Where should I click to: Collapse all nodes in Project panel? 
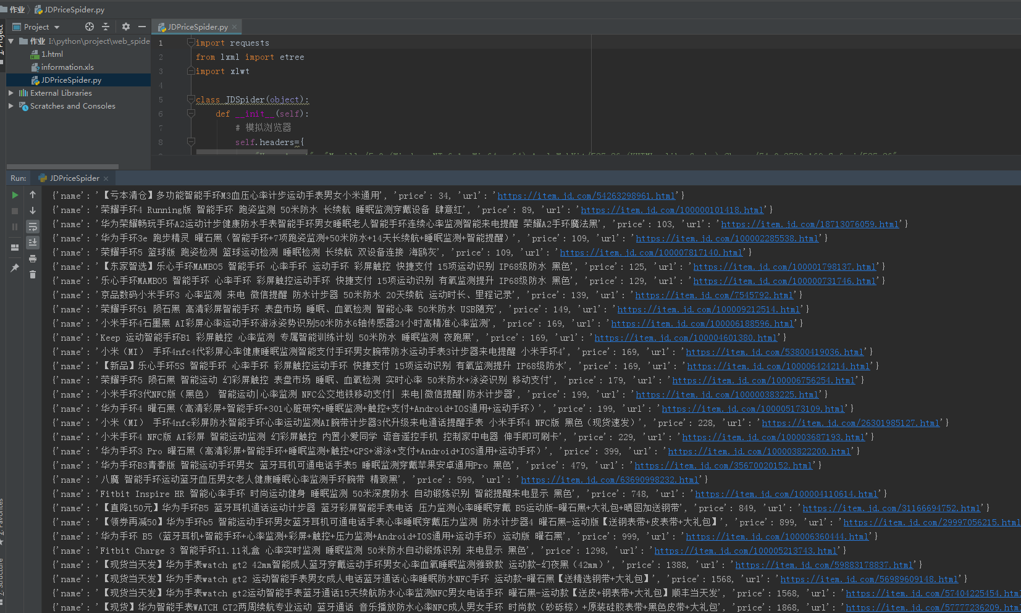pos(106,27)
